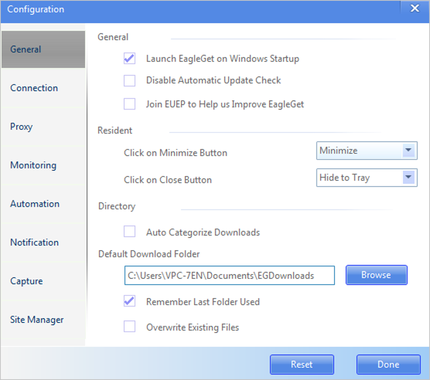Check Overwrite Existing Files
The height and width of the screenshot is (380, 430).
(129, 327)
